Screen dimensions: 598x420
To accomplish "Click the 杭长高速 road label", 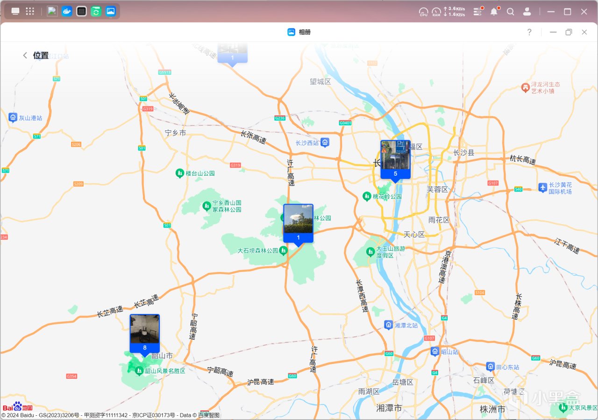I will 523,160.
